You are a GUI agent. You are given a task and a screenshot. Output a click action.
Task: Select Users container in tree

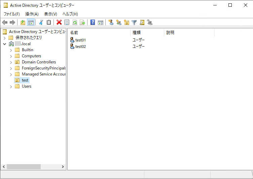(27, 86)
